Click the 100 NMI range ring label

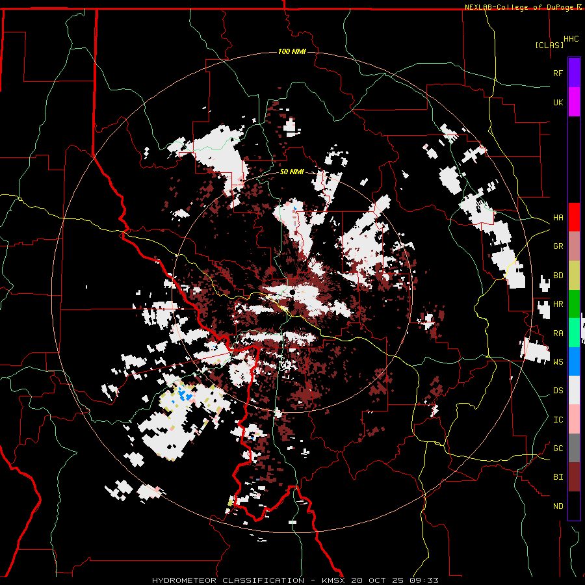pyautogui.click(x=292, y=51)
